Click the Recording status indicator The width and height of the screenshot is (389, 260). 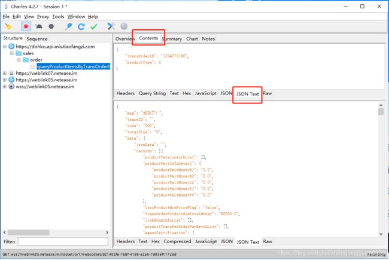coord(376,254)
